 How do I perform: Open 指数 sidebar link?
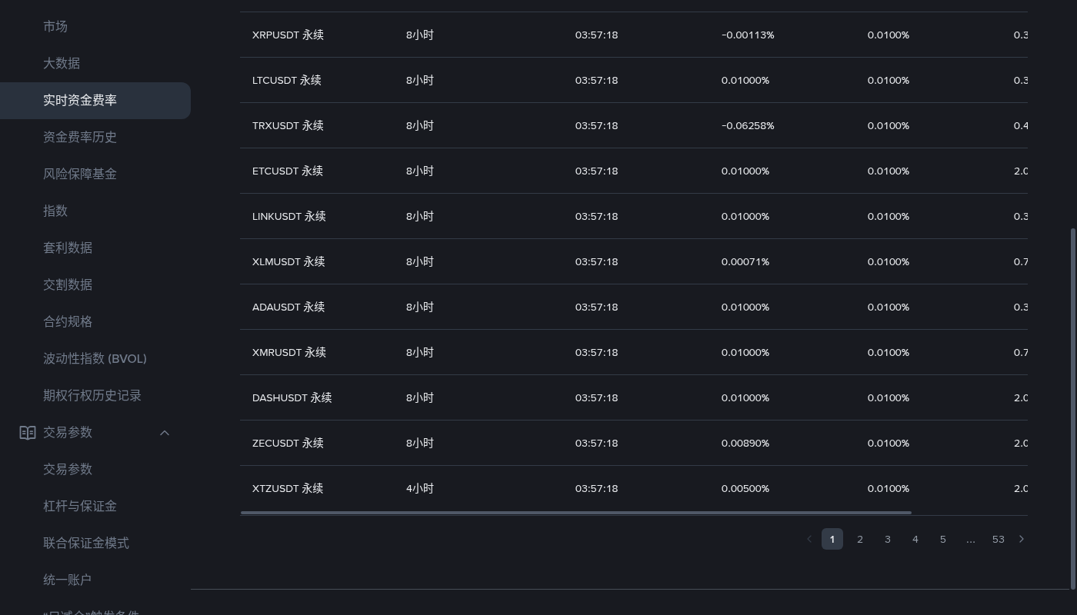55,211
